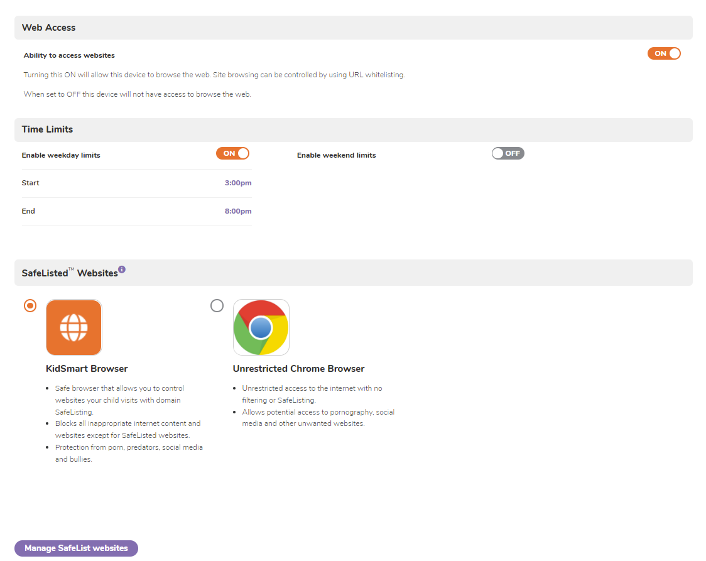This screenshot has width=706, height=561.
Task: Click the Start row label
Action: click(x=30, y=183)
